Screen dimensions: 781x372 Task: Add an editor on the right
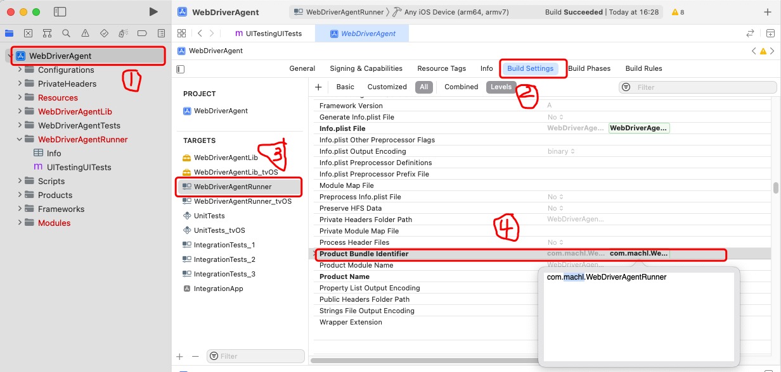pos(770,34)
